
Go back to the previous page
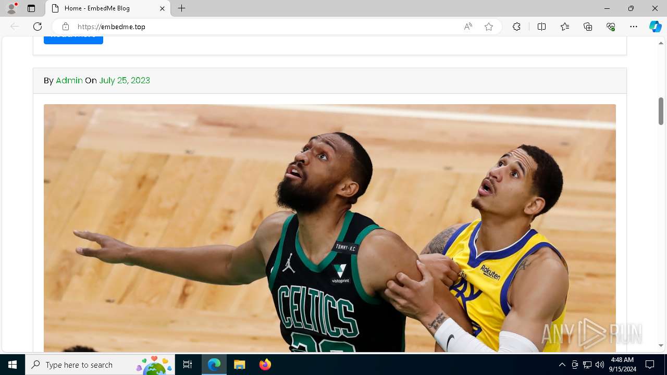coord(15,27)
